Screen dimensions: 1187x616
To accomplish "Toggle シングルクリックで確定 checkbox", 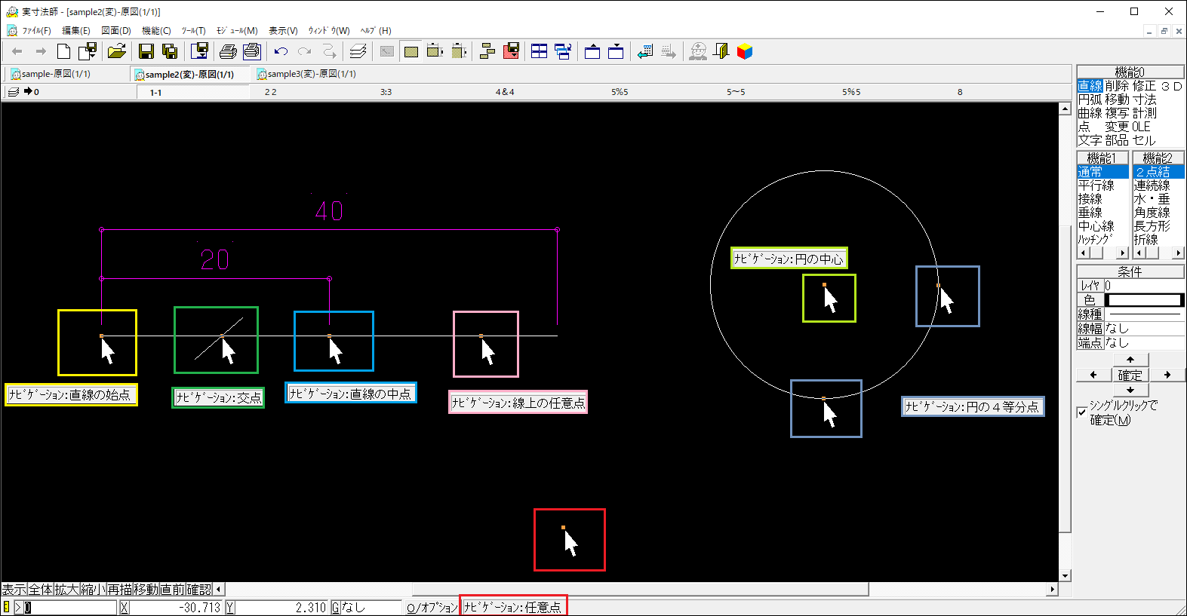I will click(1082, 412).
